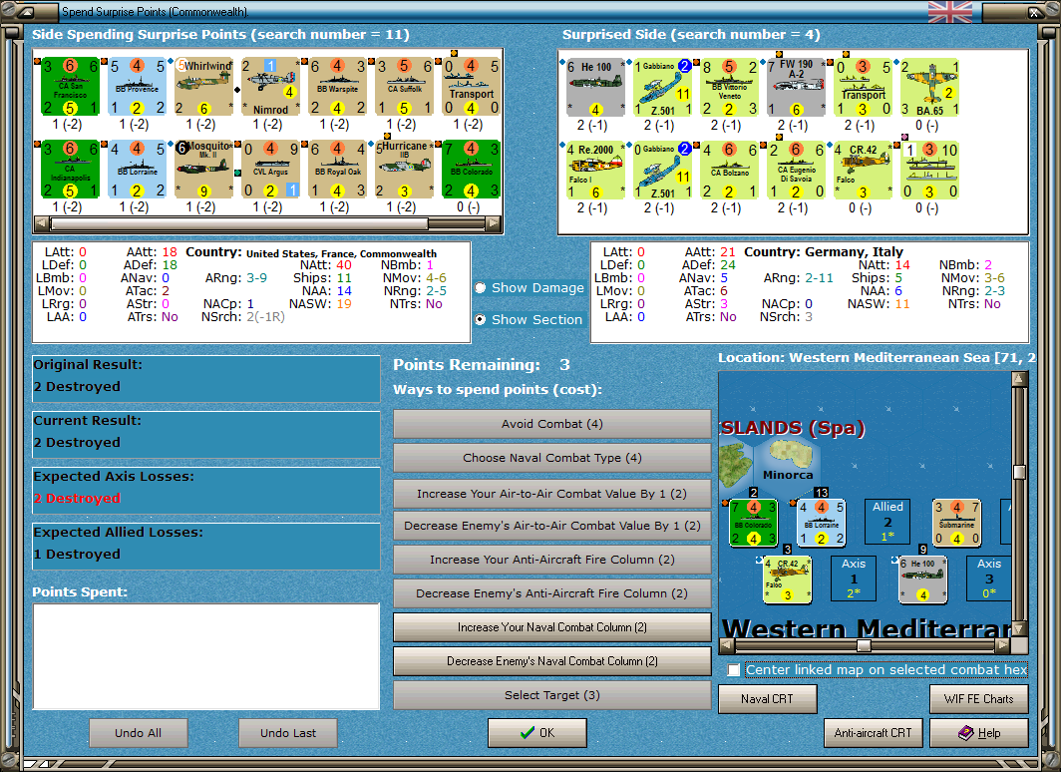Viewport: 1061px width, 772px height.
Task: Select the CA Bolzano counter
Action: click(x=730, y=171)
